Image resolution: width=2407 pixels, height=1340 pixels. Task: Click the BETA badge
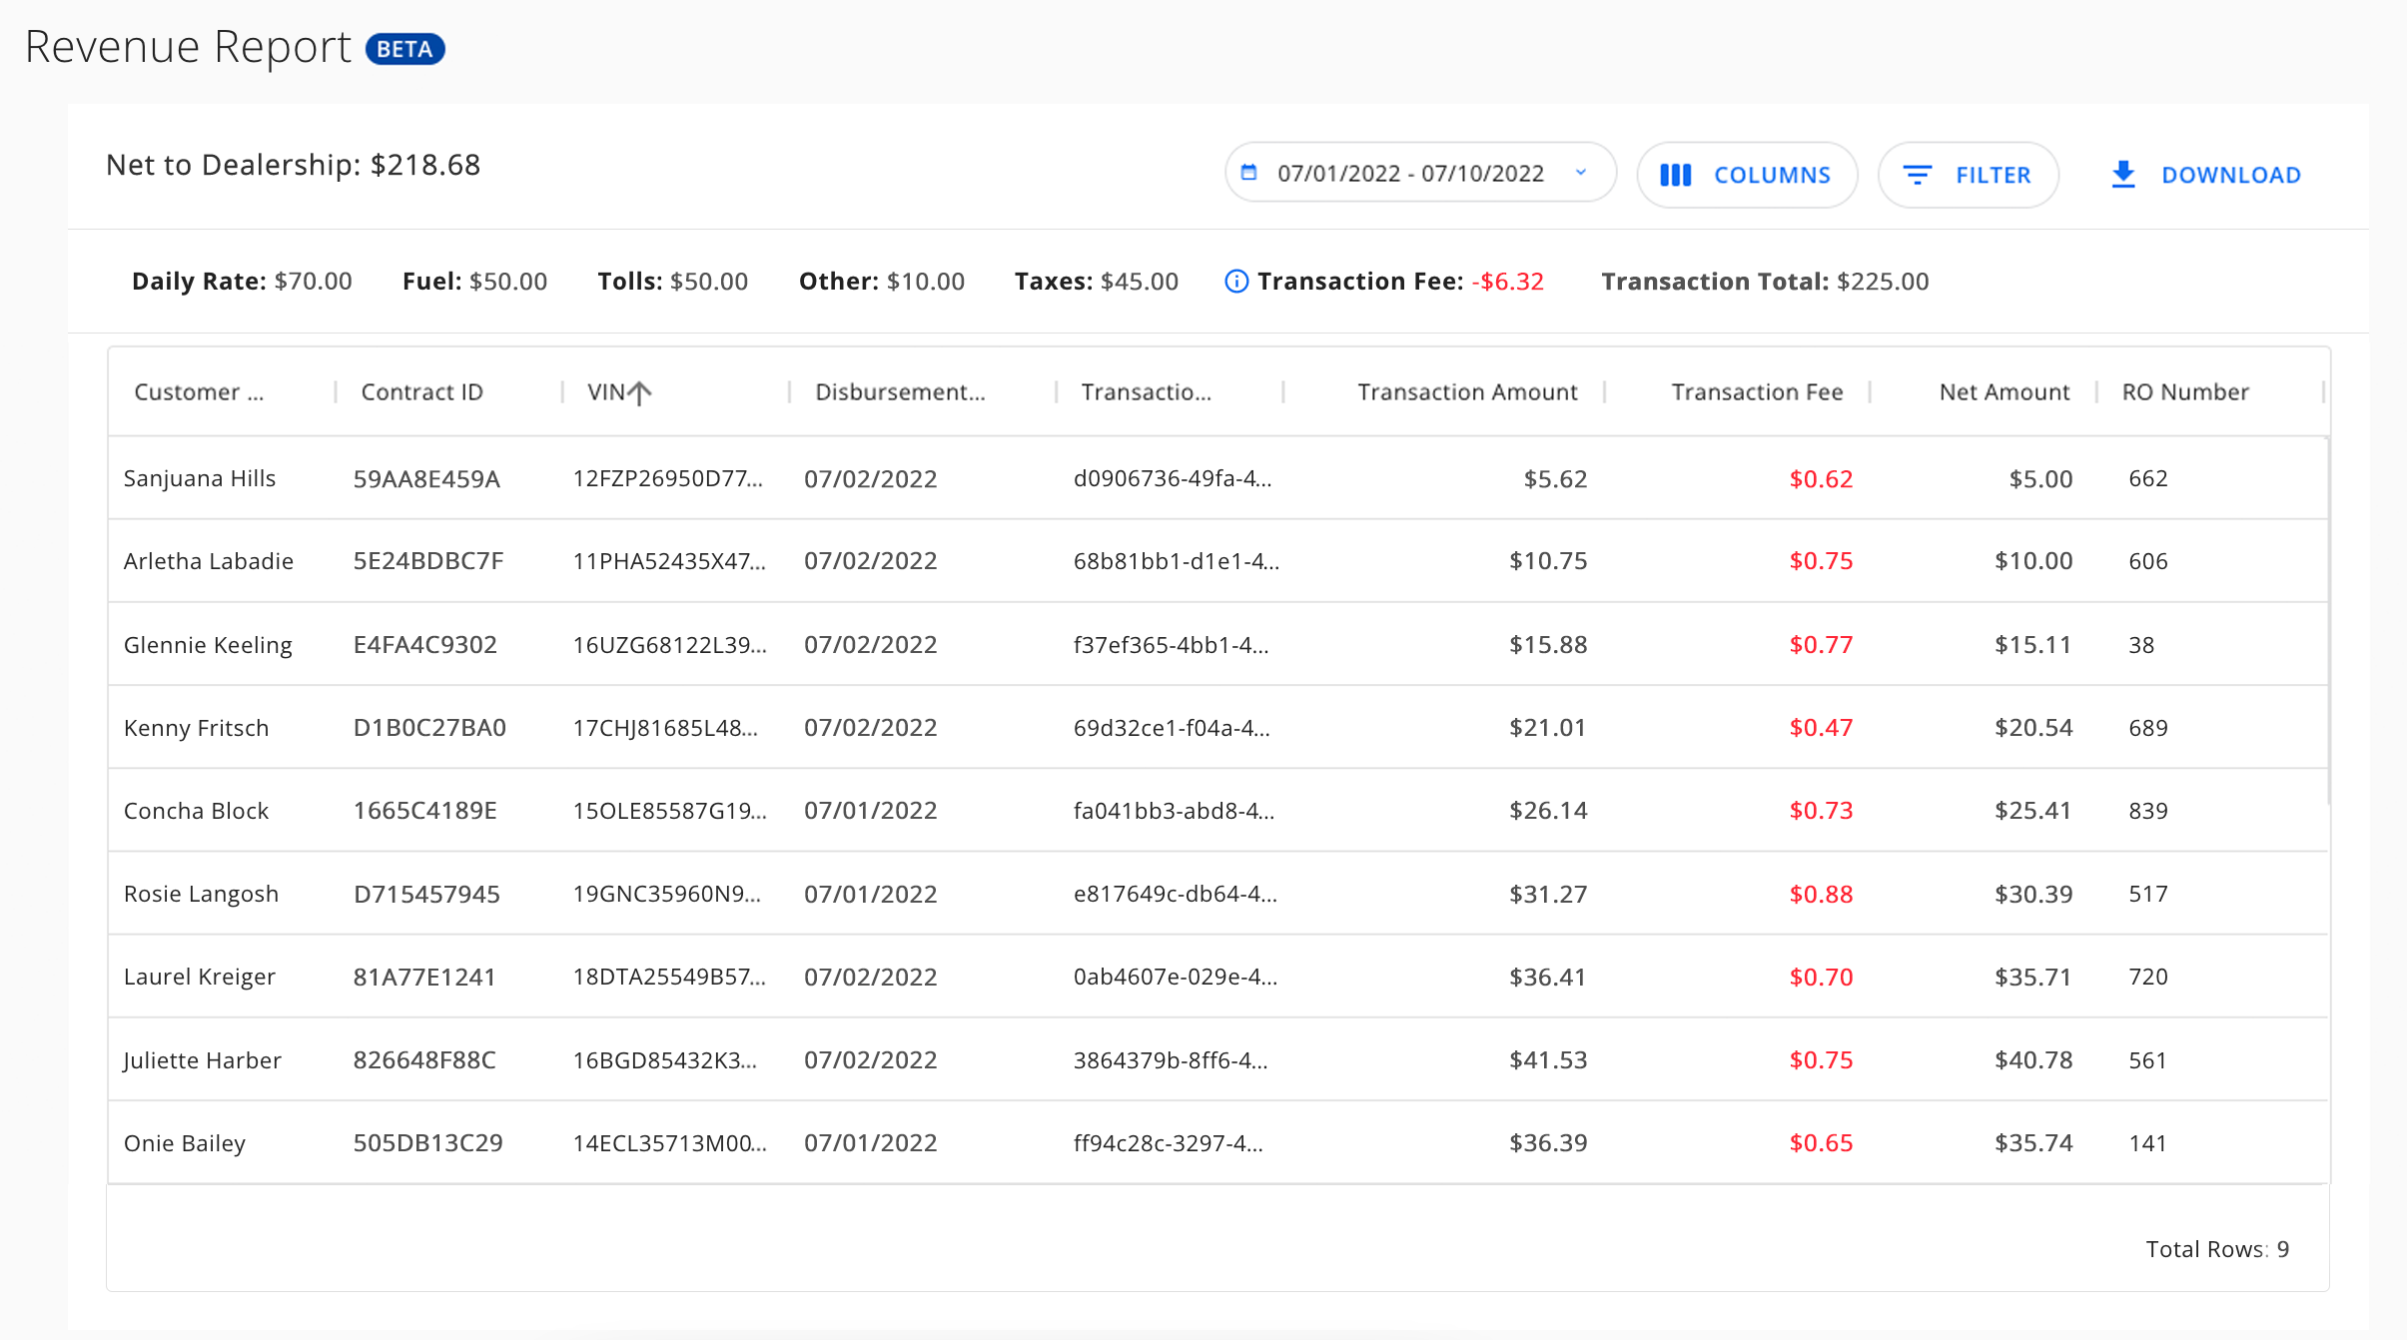(x=404, y=49)
